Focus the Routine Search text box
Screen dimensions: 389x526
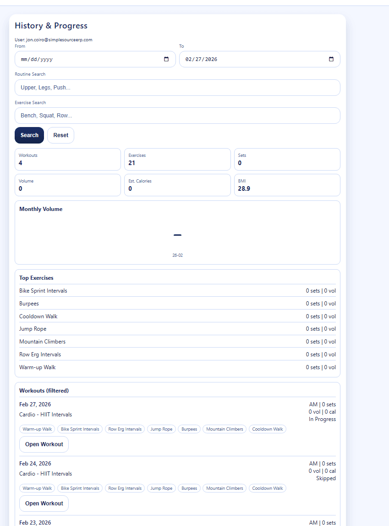(177, 88)
